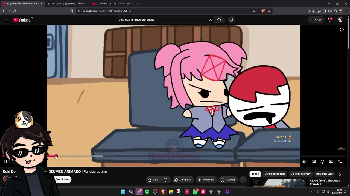Start voice search with the microphone
Viewport: 350px width, 196px height.
coord(232,20)
